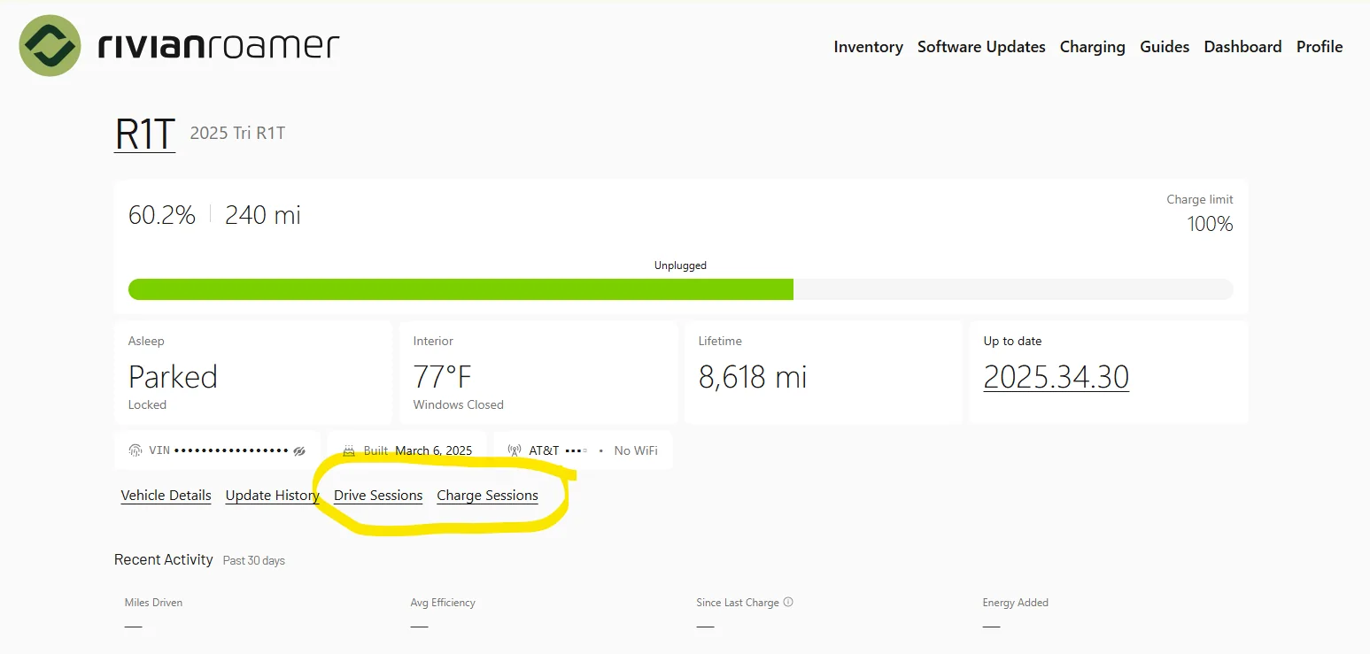Click the info icon next to Since Last Charge
The width and height of the screenshot is (1370, 654).
(788, 602)
